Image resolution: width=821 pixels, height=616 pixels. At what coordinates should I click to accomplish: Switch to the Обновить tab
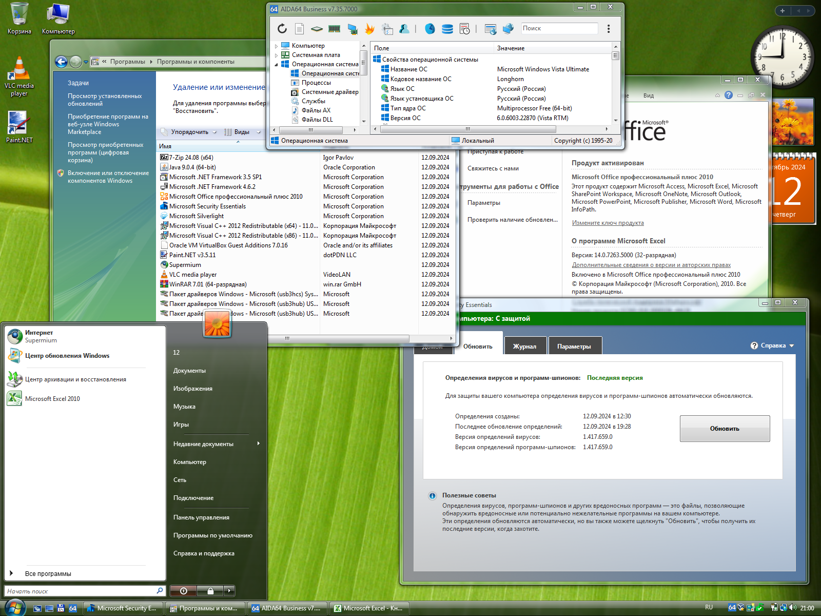click(478, 346)
